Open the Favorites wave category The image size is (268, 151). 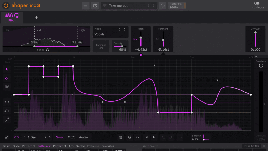click(x=108, y=146)
